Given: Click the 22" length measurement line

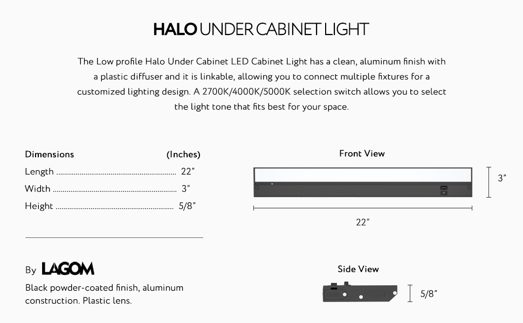Looking at the screenshot, I should (362, 208).
